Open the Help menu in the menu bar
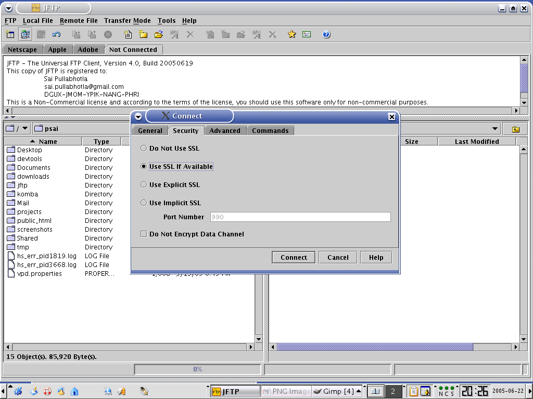Screen dimensions: 533x399 pos(189,21)
